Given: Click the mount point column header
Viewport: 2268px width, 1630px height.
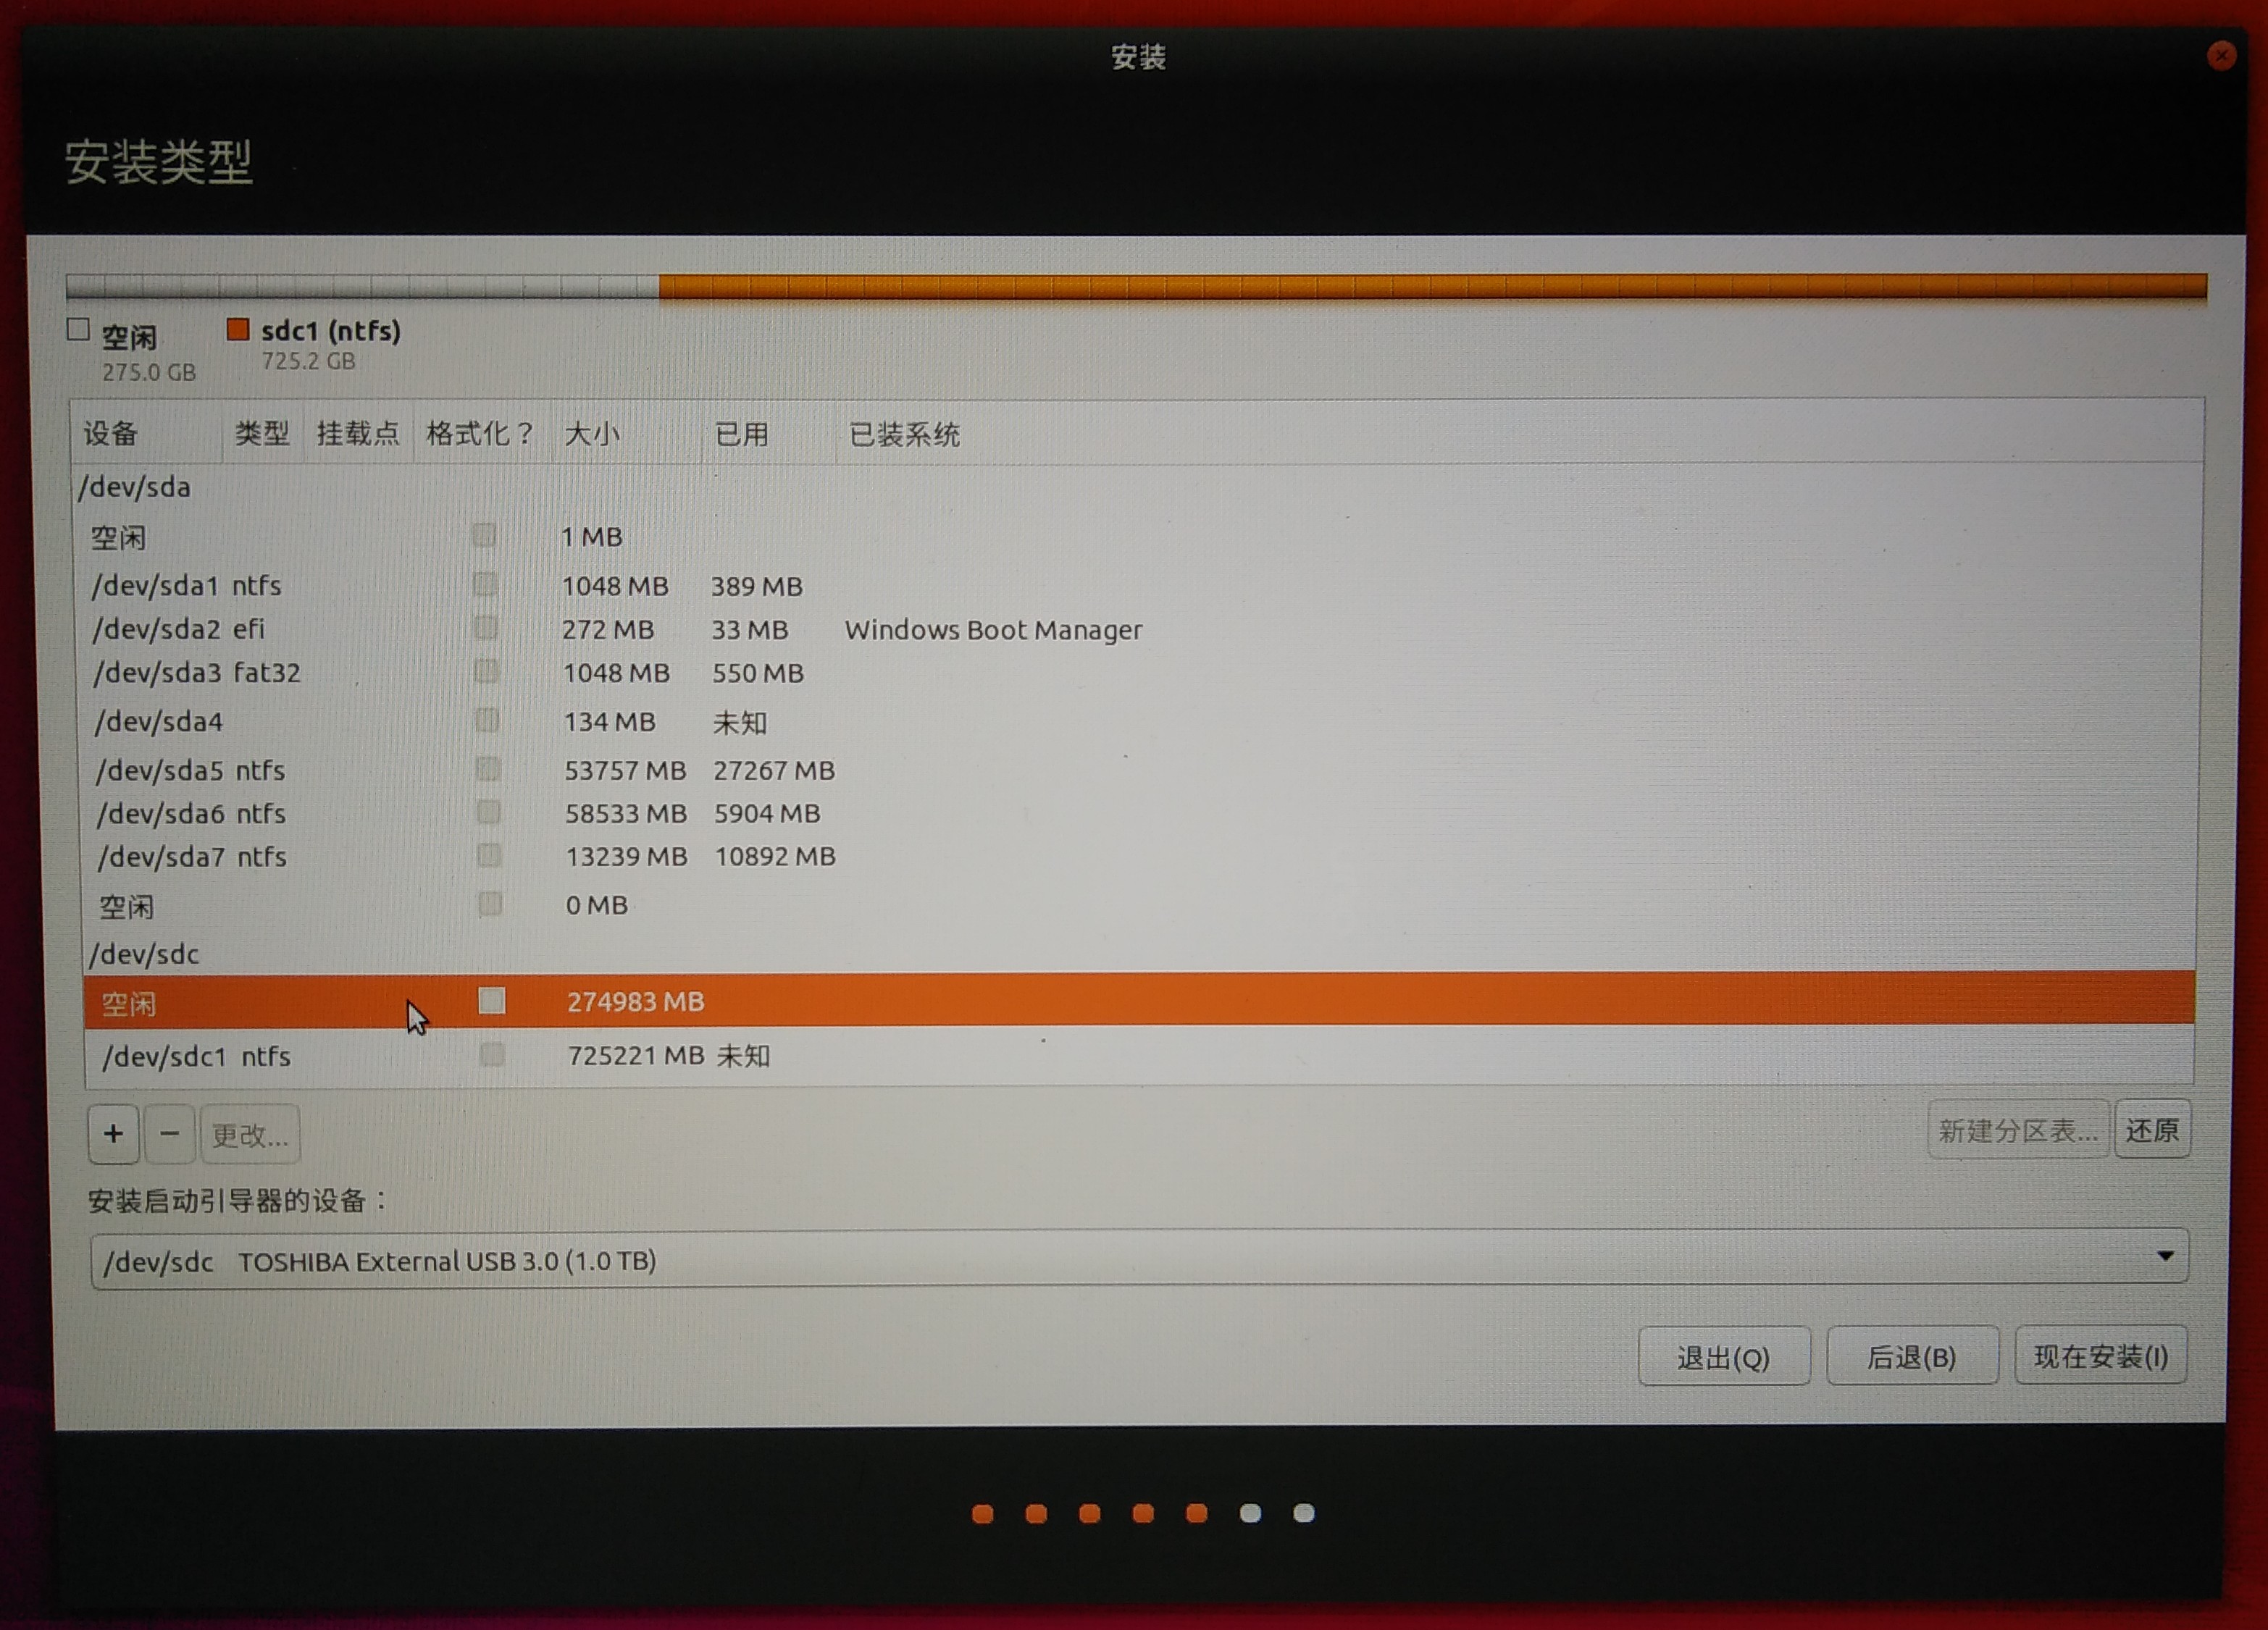Looking at the screenshot, I should click(x=357, y=434).
